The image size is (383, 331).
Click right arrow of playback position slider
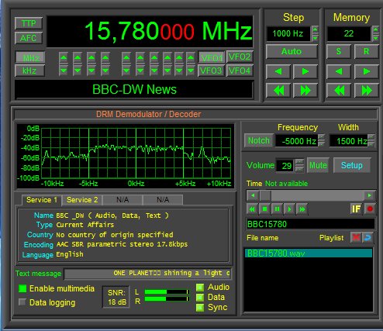pos(370,195)
